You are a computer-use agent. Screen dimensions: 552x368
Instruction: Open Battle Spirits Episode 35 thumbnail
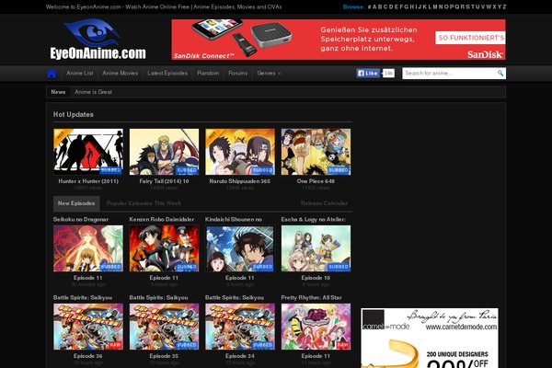tap(164, 327)
